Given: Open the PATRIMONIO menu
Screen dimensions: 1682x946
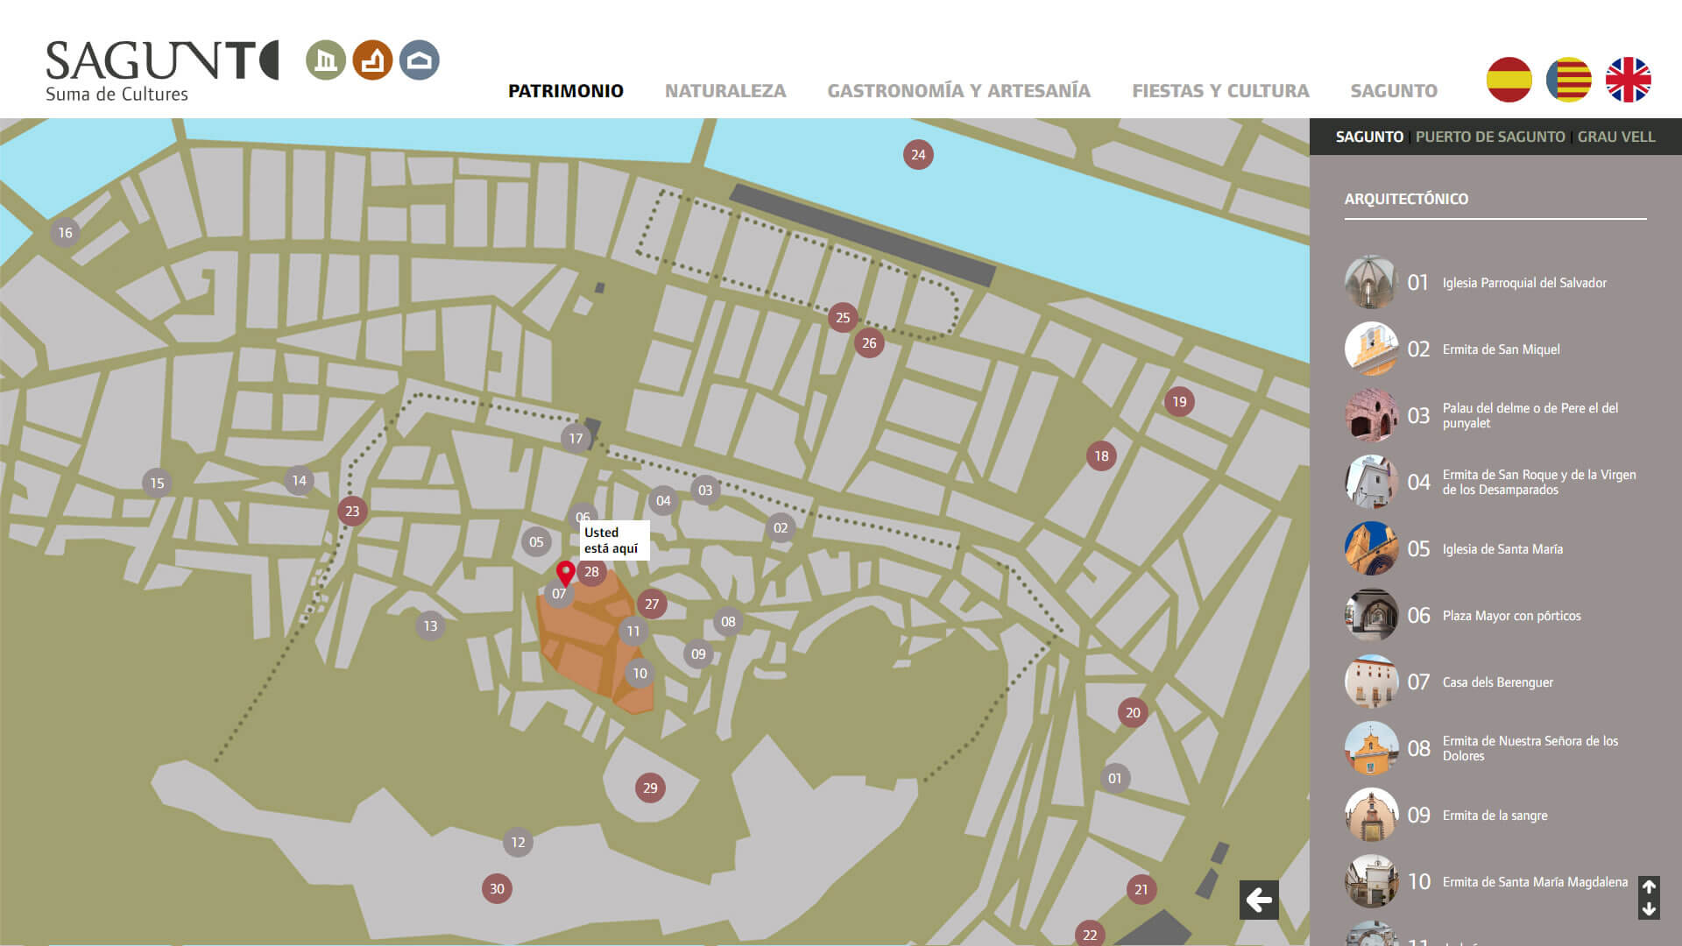Looking at the screenshot, I should [566, 90].
